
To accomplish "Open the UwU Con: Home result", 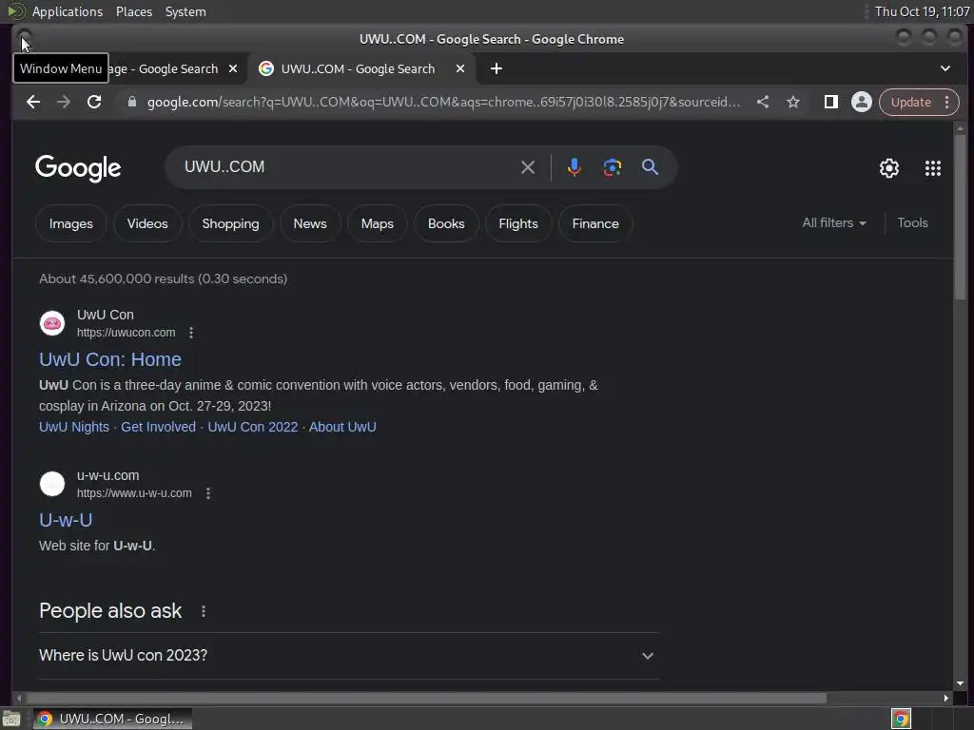I will tap(110, 359).
